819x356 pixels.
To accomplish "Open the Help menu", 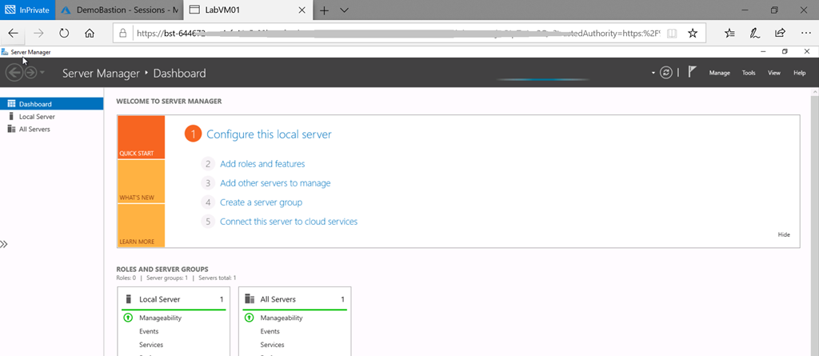I will (x=800, y=73).
